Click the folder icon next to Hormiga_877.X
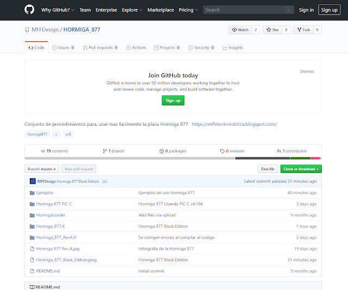This screenshot has height=290, width=348. (x=32, y=226)
